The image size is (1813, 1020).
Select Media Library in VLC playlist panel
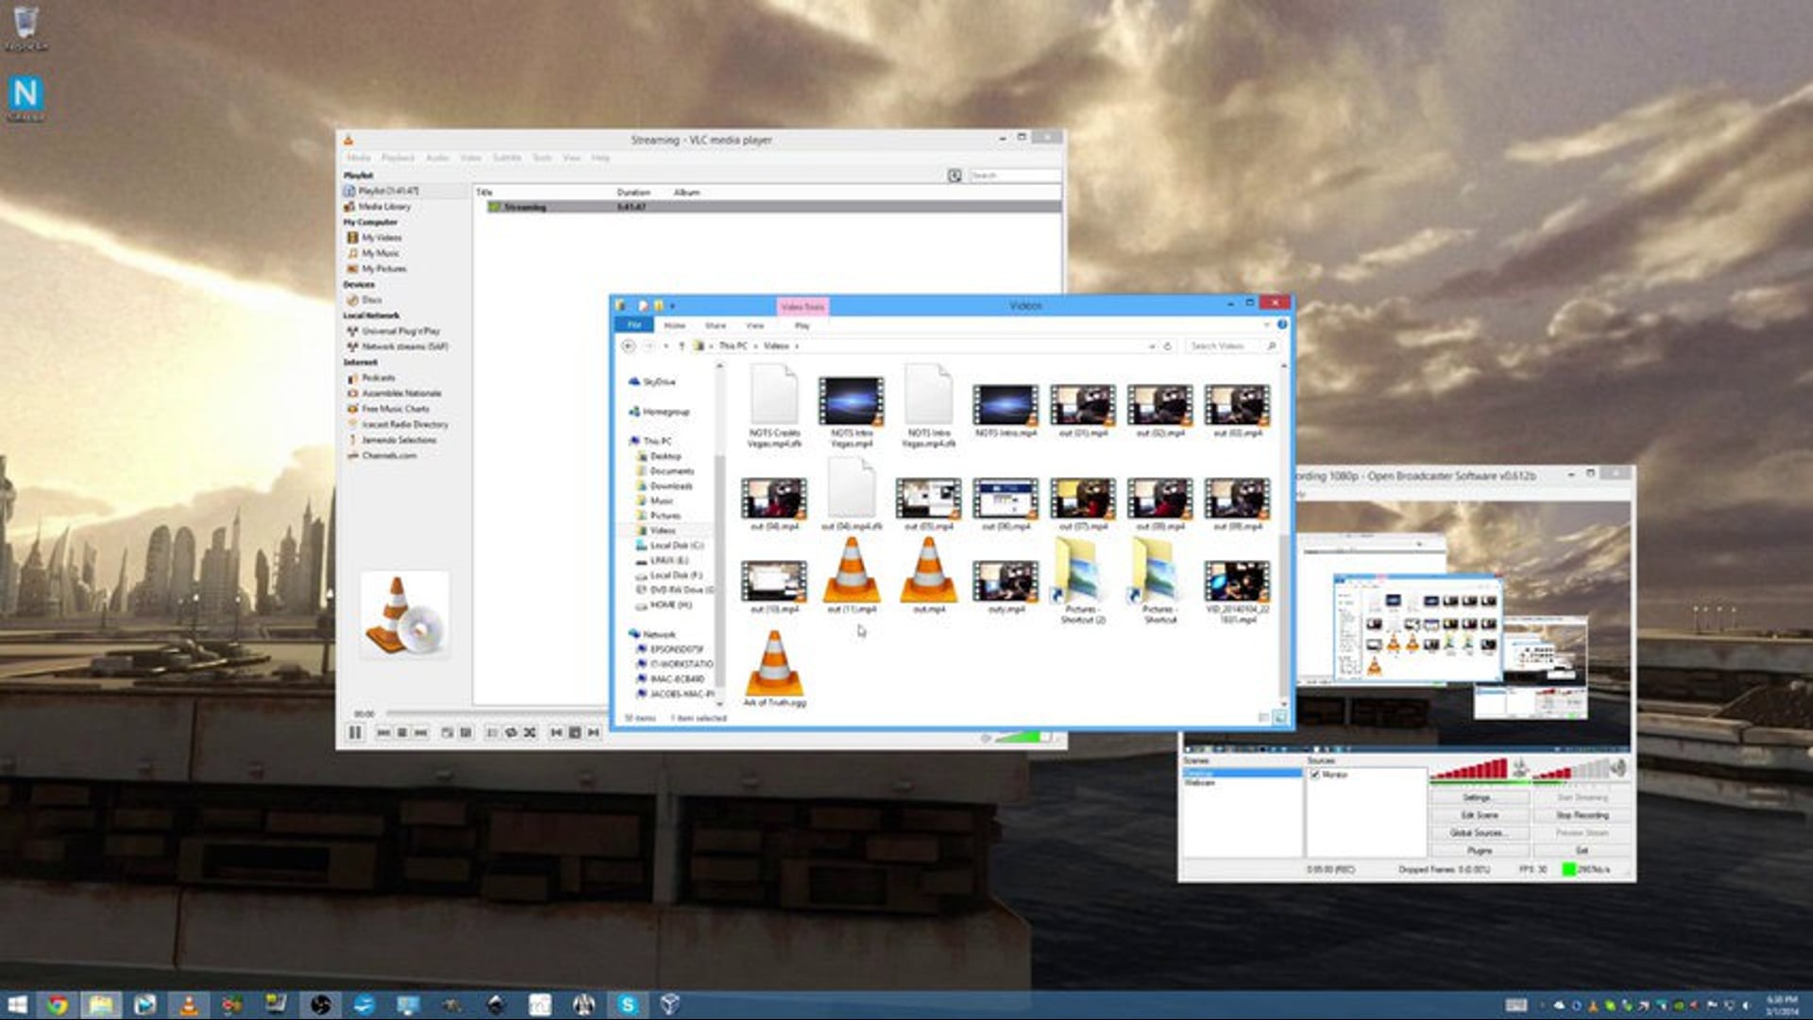[378, 207]
